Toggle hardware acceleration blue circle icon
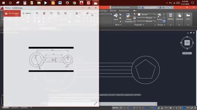 [x=184, y=108]
